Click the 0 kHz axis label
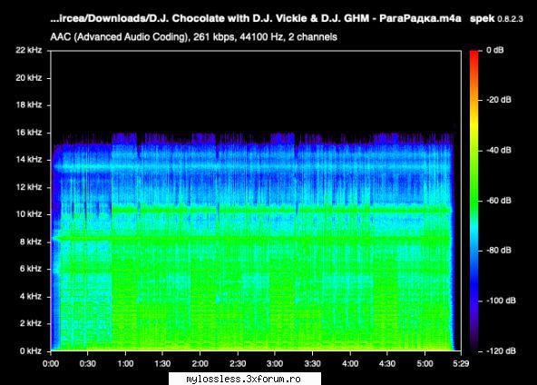Image resolution: width=537 pixels, height=385 pixels. tap(31, 351)
